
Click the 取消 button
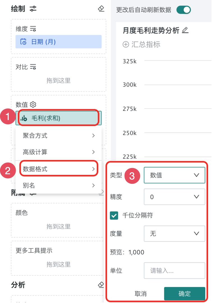coord(140,294)
